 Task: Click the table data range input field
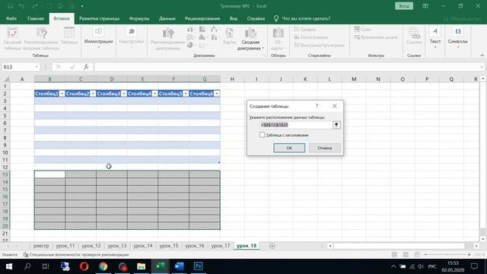296,125
